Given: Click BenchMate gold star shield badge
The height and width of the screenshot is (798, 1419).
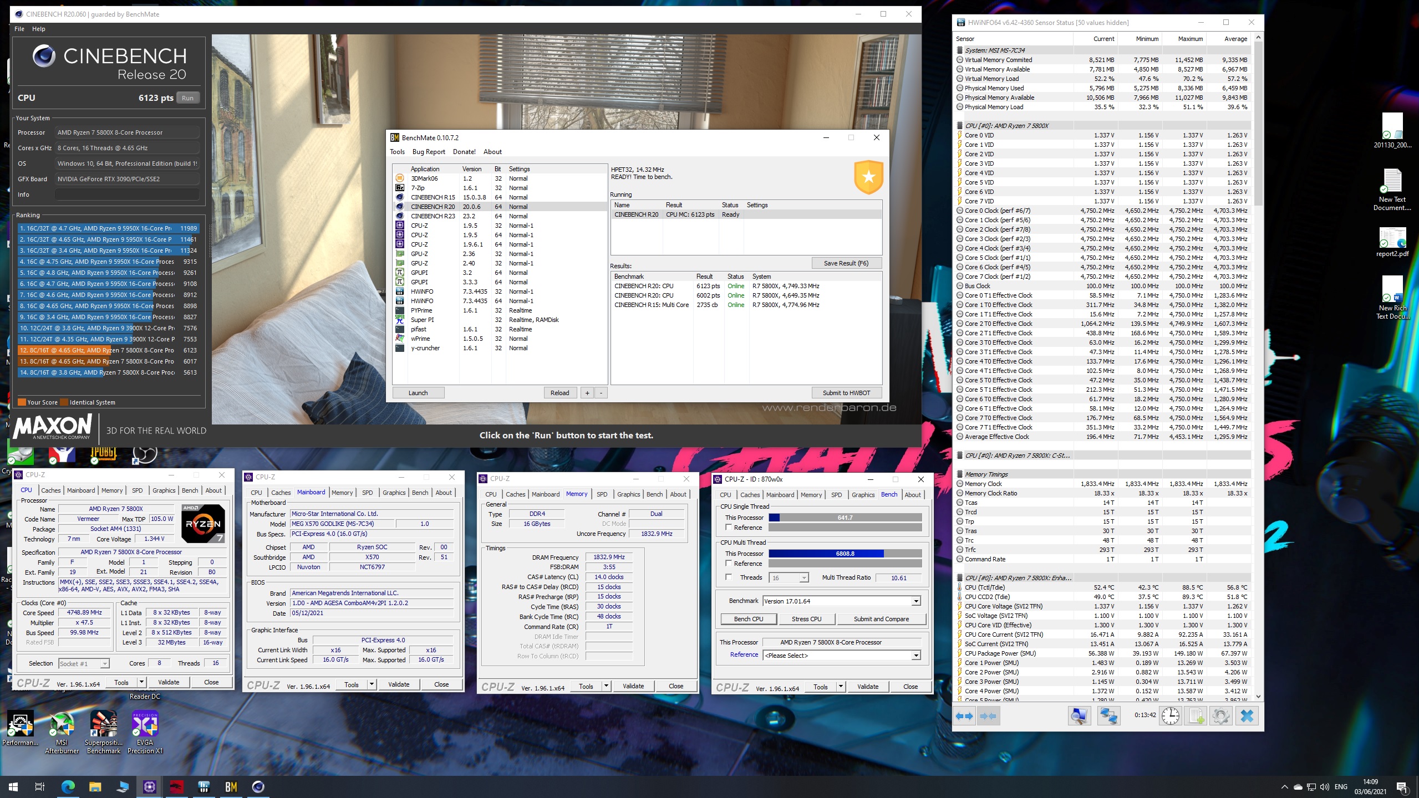Looking at the screenshot, I should [x=868, y=177].
